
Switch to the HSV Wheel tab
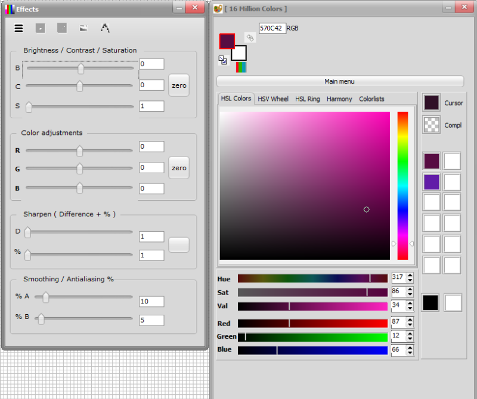coord(273,99)
